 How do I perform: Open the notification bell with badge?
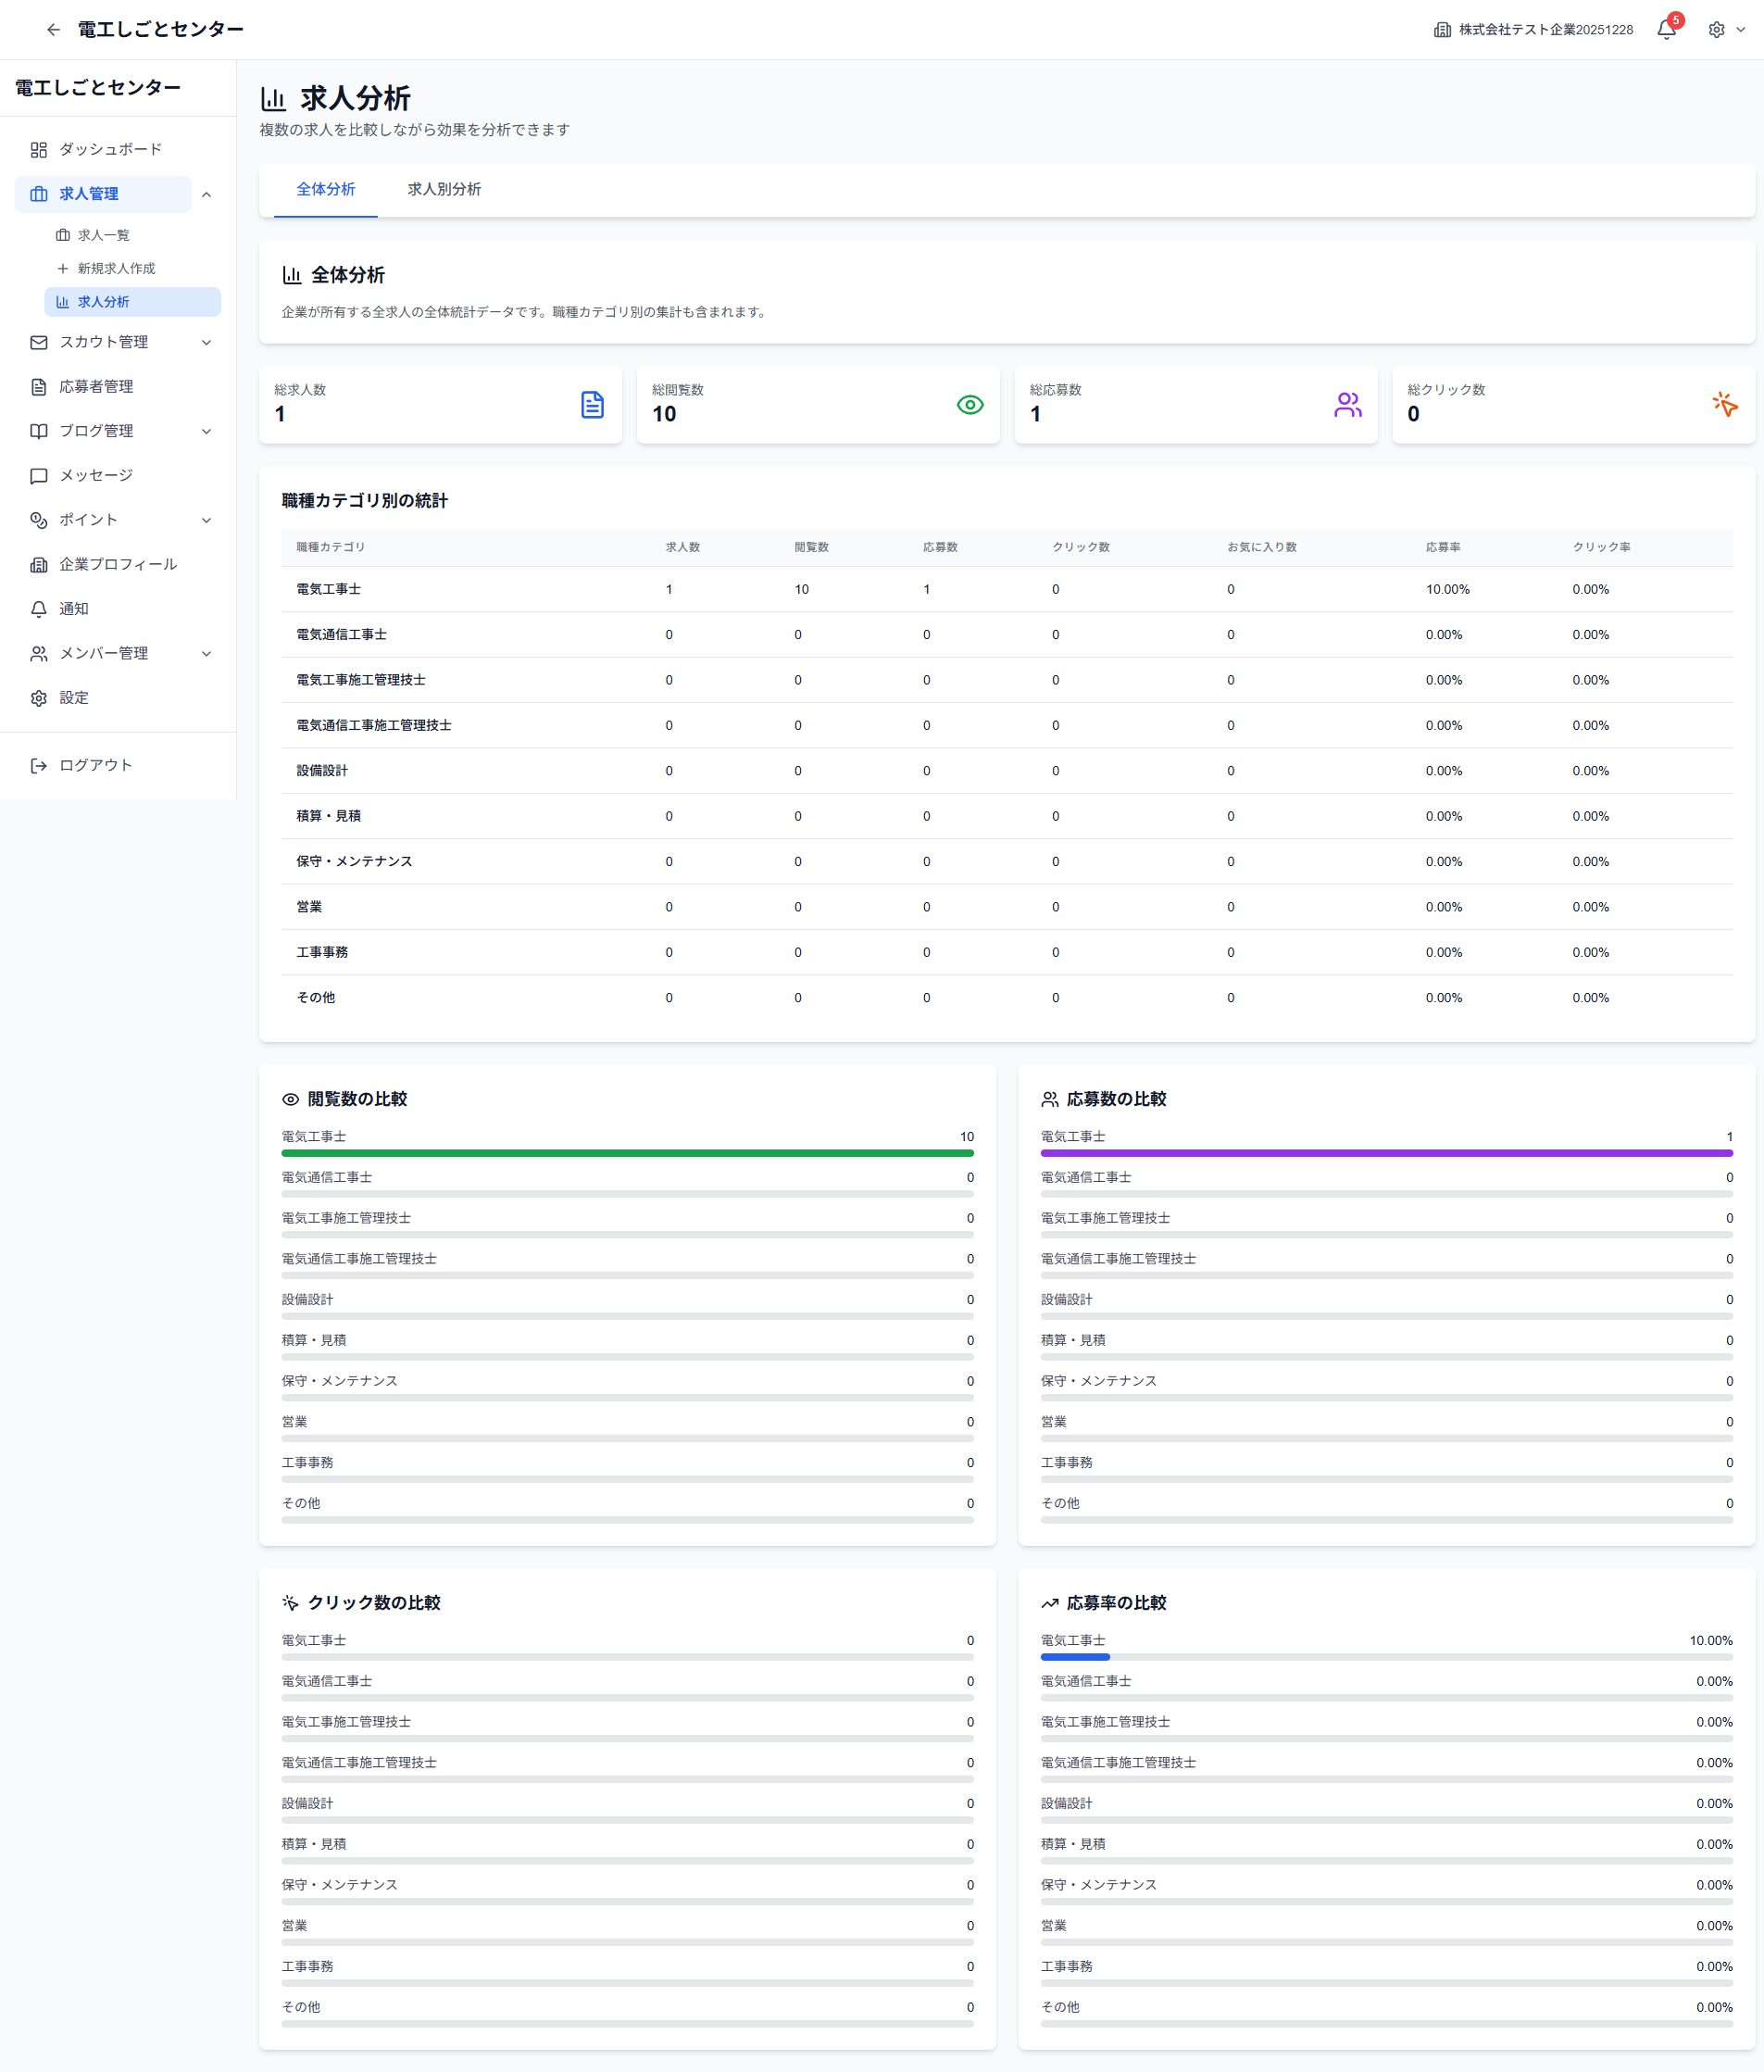pos(1666,30)
